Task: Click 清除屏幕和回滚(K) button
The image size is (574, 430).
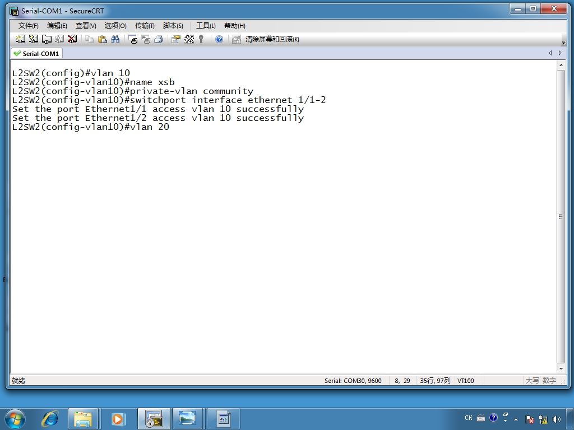Action: click(x=272, y=39)
